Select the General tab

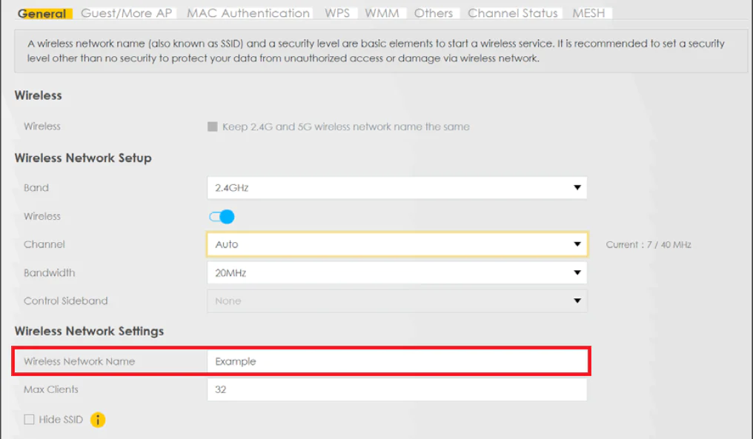[42, 13]
